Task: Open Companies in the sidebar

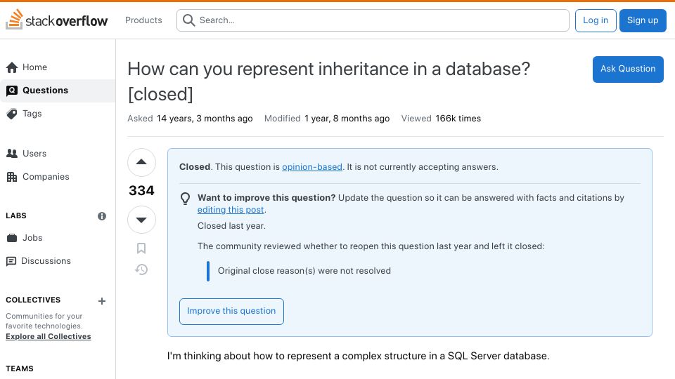Action: tap(58, 177)
